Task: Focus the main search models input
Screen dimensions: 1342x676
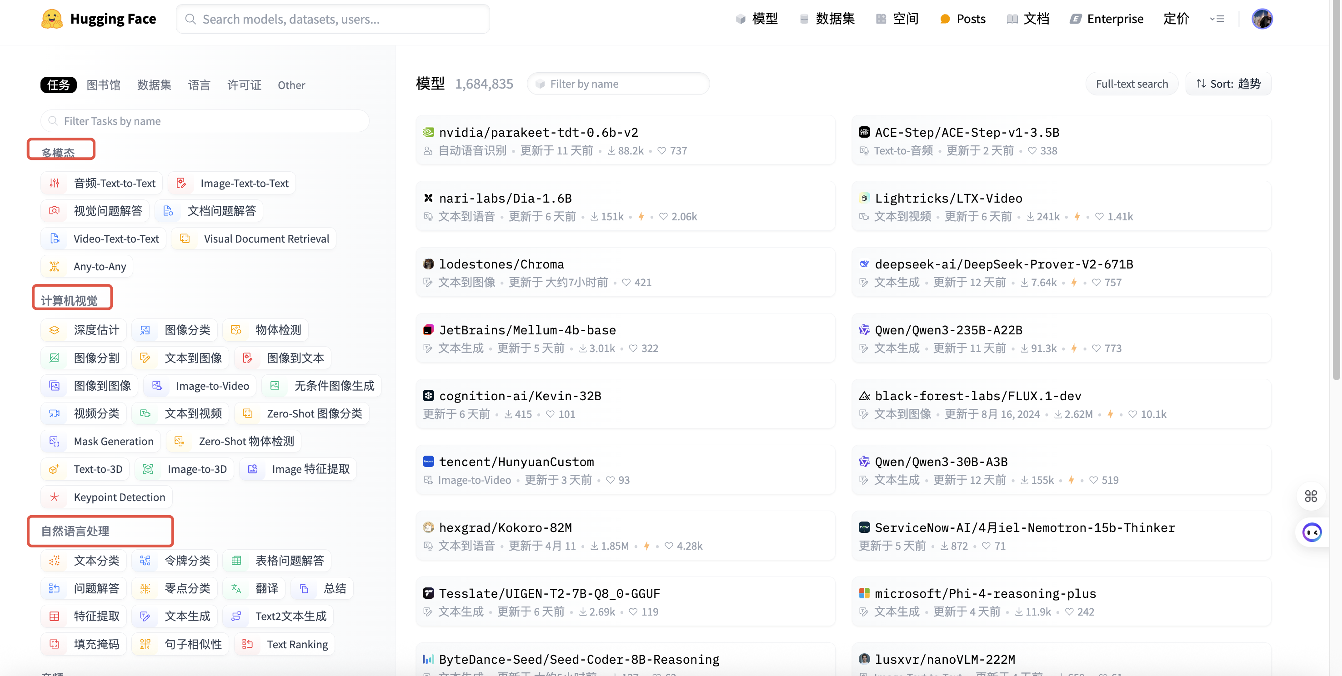Action: pyautogui.click(x=333, y=19)
